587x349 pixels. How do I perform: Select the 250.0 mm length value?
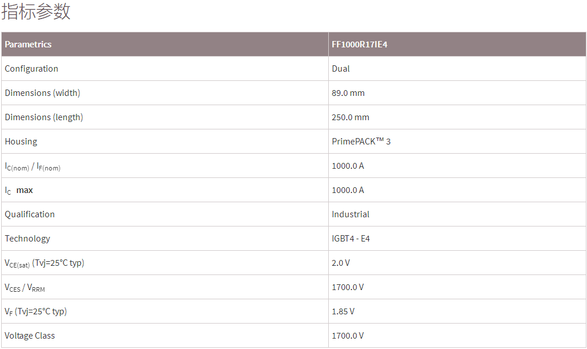point(350,117)
